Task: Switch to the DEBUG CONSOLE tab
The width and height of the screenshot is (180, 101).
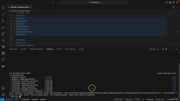Action: (x=36, y=49)
